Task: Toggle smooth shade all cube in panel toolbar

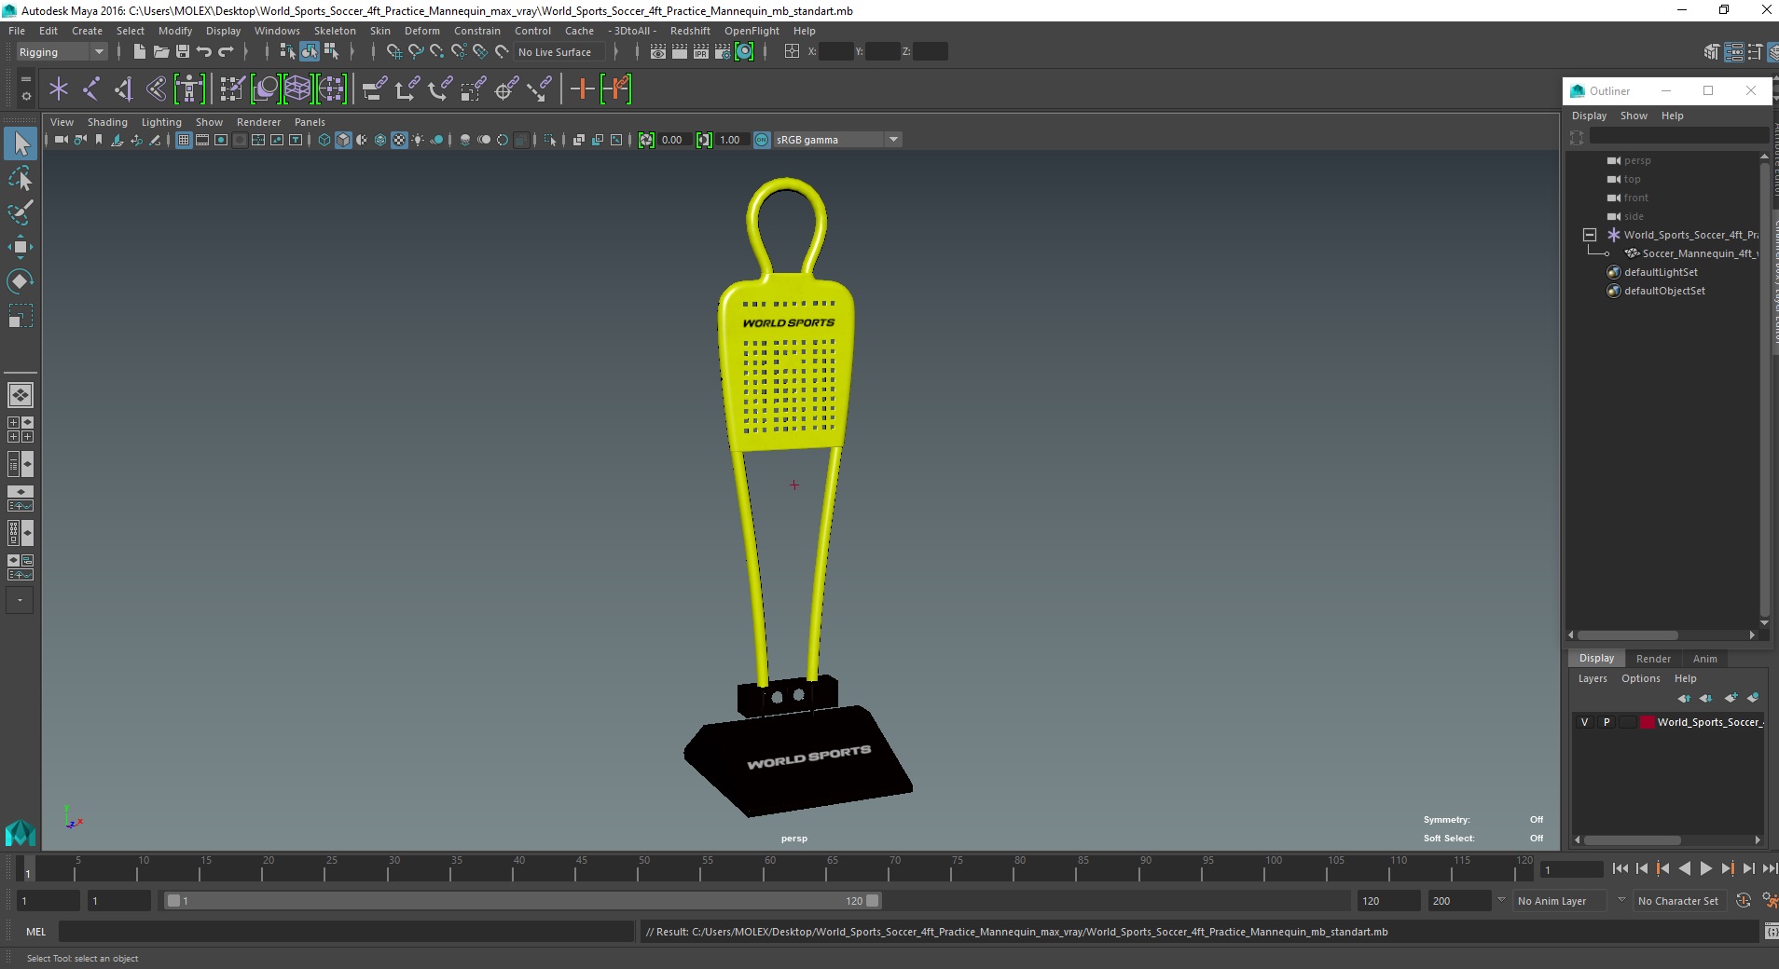Action: [x=343, y=140]
